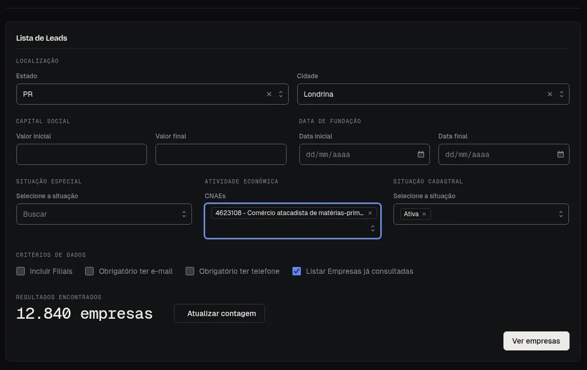This screenshot has width=587, height=370.
Task: Clear the selected Estado value PR
Action: (x=269, y=94)
